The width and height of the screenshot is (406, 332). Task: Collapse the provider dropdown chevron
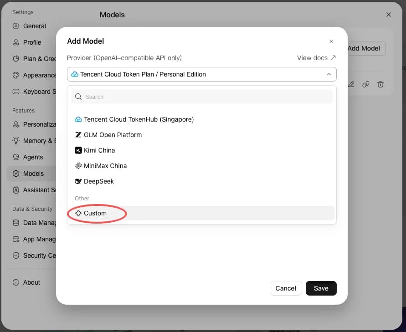click(x=329, y=74)
